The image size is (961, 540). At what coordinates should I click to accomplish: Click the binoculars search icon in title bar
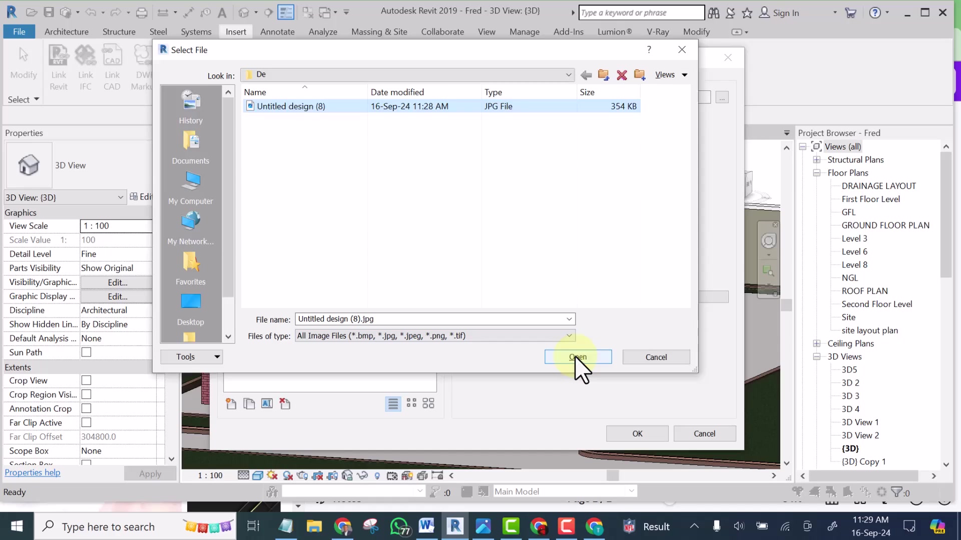(x=714, y=12)
